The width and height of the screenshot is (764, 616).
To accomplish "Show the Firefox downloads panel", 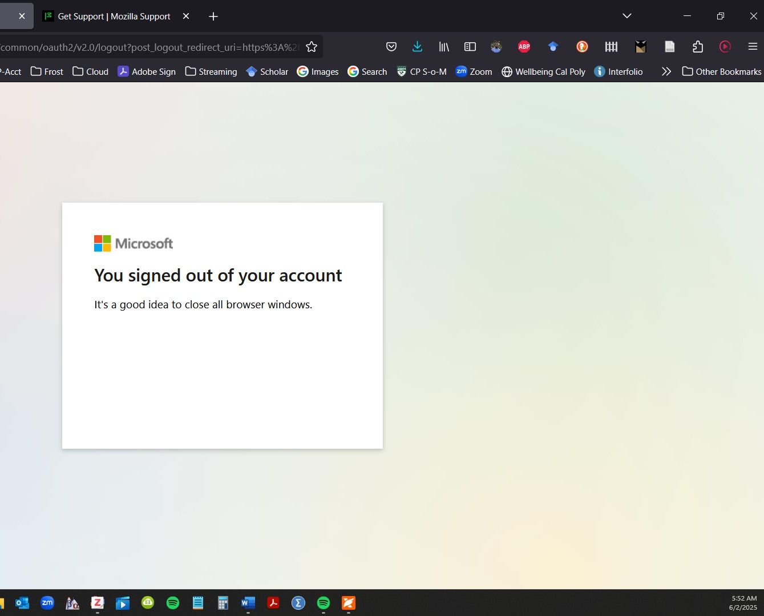I will (x=418, y=47).
